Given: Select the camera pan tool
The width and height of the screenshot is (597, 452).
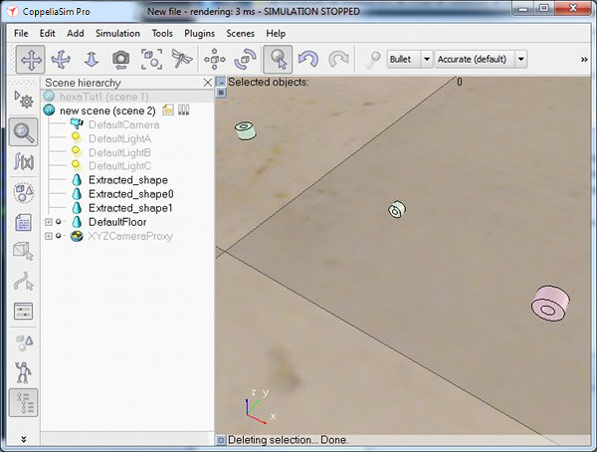Looking at the screenshot, I should click(x=31, y=60).
